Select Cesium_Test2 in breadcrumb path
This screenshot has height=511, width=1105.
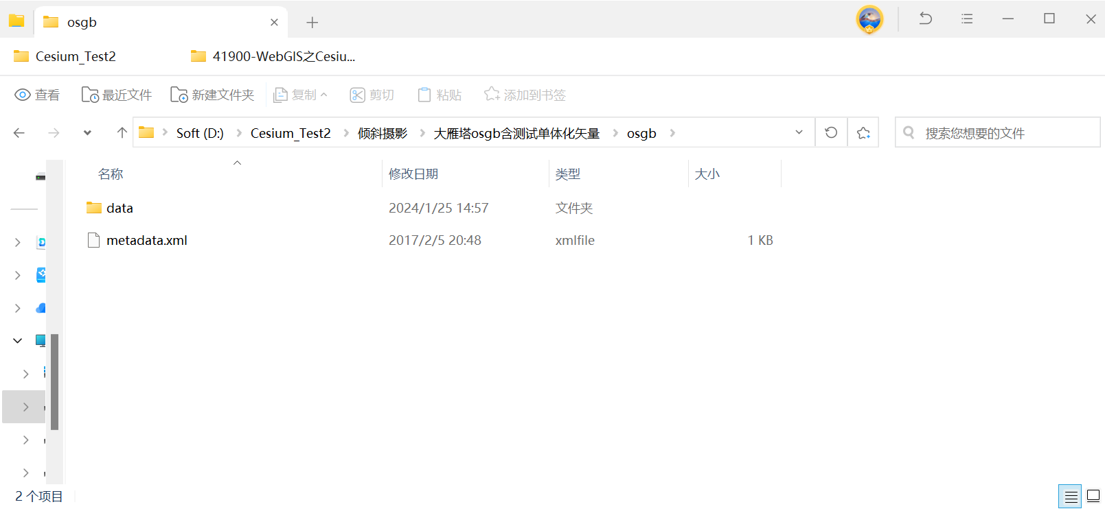pos(291,133)
